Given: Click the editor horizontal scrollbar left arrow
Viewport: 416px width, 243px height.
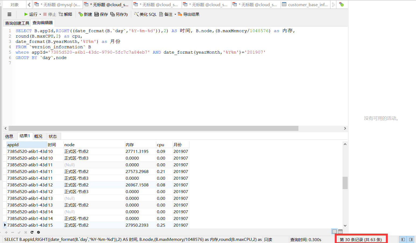Looking at the screenshot, I should 6,128.
